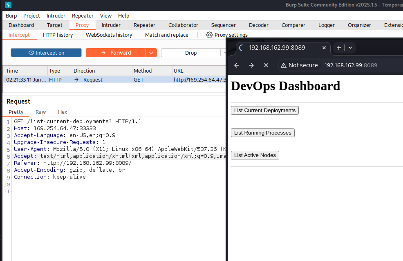
Task: Close the 192.168.162.99:8089 browser tab
Action: click(x=324, y=48)
